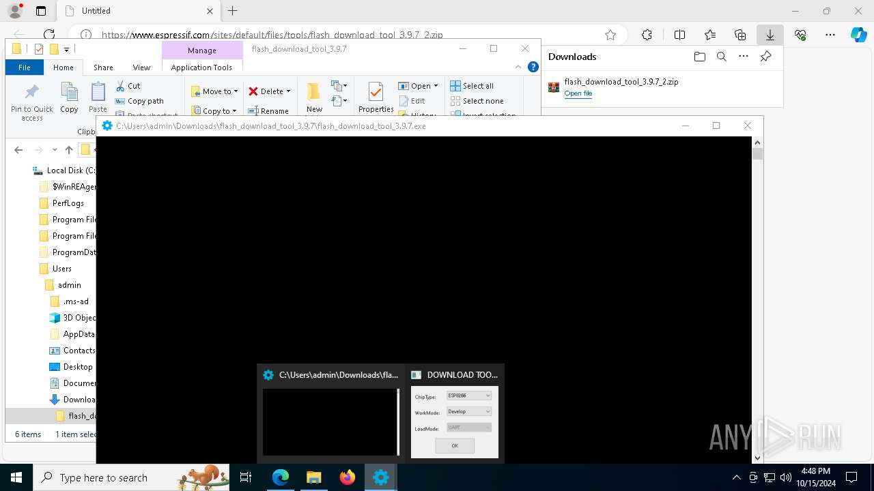Search downloads with magnifier icon

721,57
